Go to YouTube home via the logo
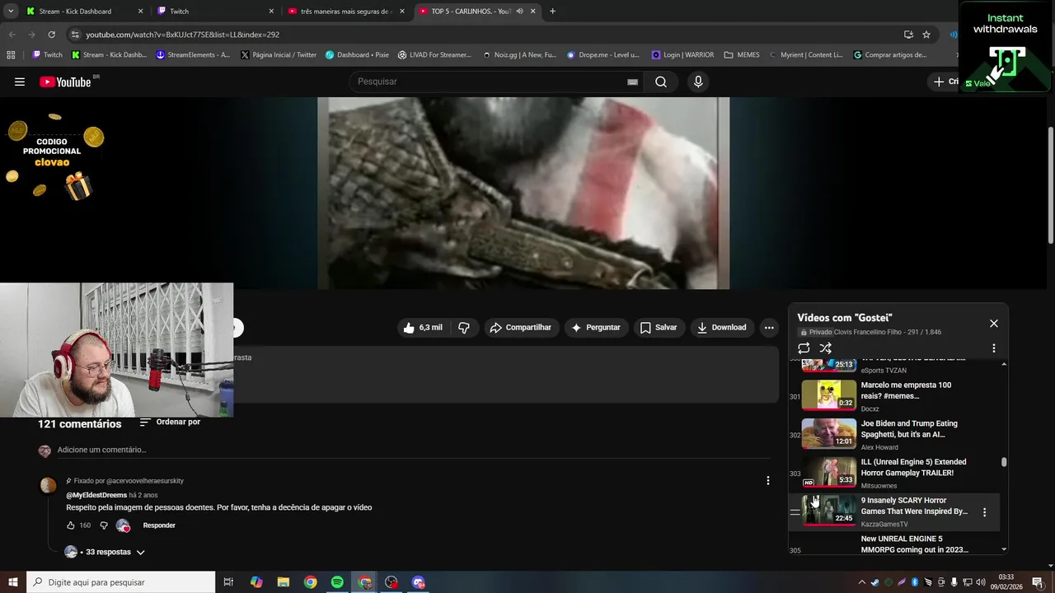The image size is (1055, 593). [x=65, y=82]
